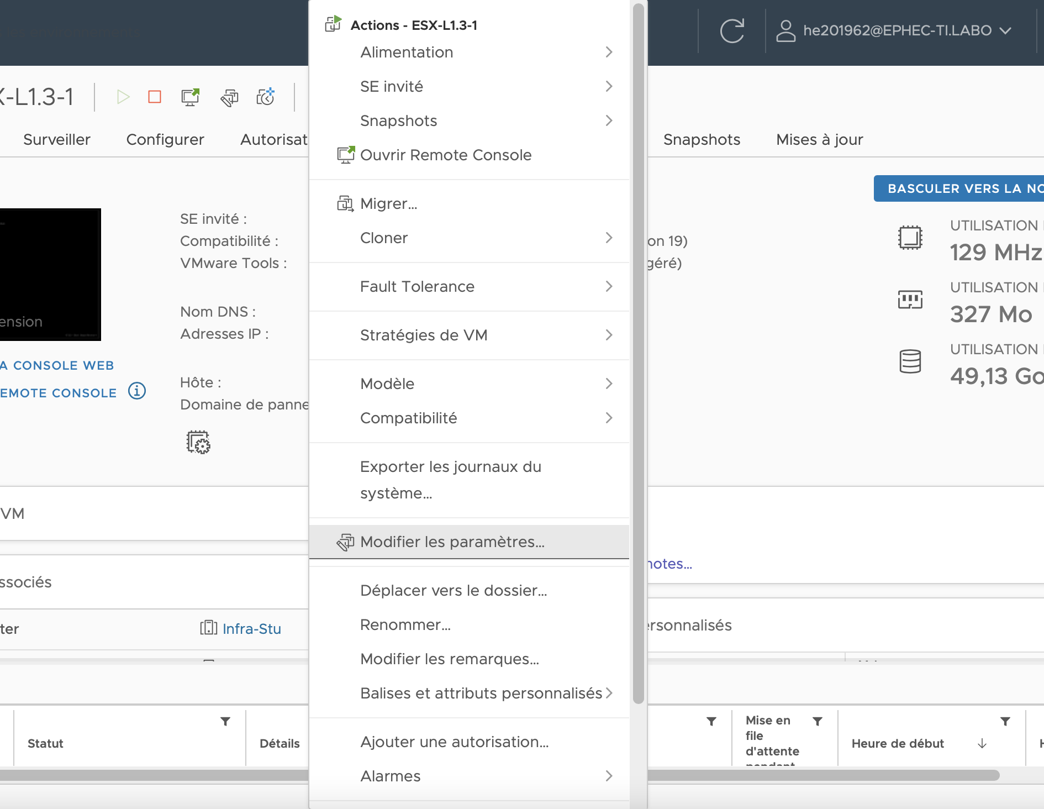The width and height of the screenshot is (1044, 809).
Task: Open the VM console thumbnail preview
Action: (x=50, y=274)
